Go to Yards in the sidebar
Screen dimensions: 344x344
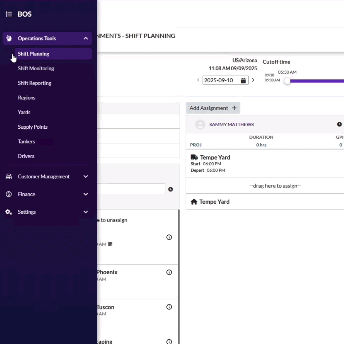pos(24,112)
